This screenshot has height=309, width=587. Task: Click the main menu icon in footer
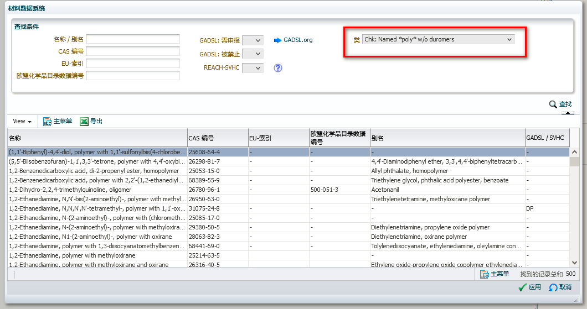point(484,274)
